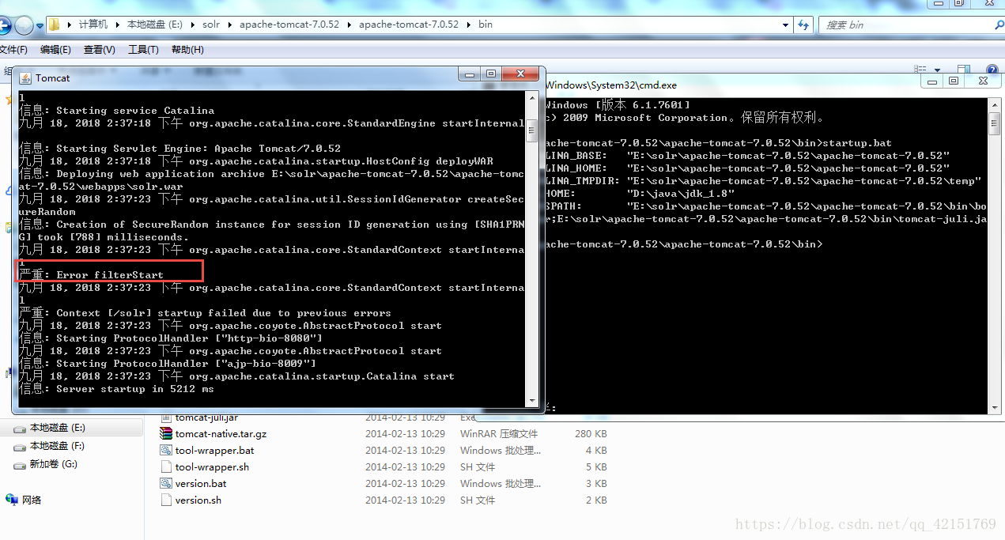Click the batch file icon beside tool-wrapper.bat

click(x=164, y=450)
